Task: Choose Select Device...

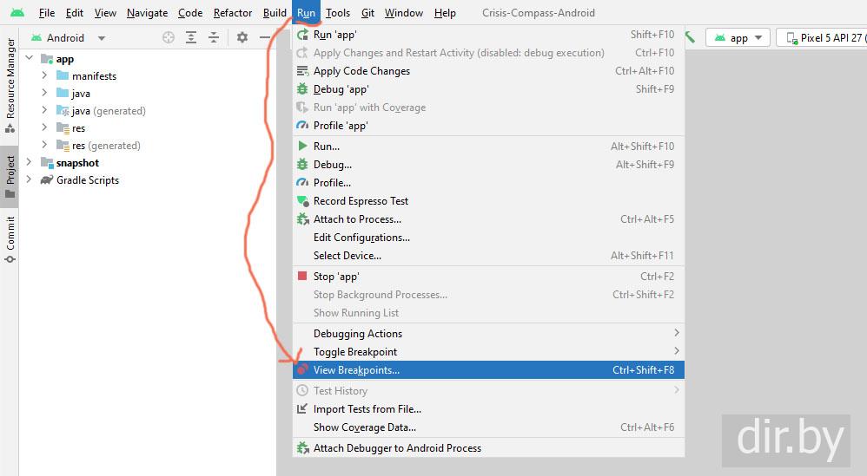Action: pyautogui.click(x=488, y=256)
